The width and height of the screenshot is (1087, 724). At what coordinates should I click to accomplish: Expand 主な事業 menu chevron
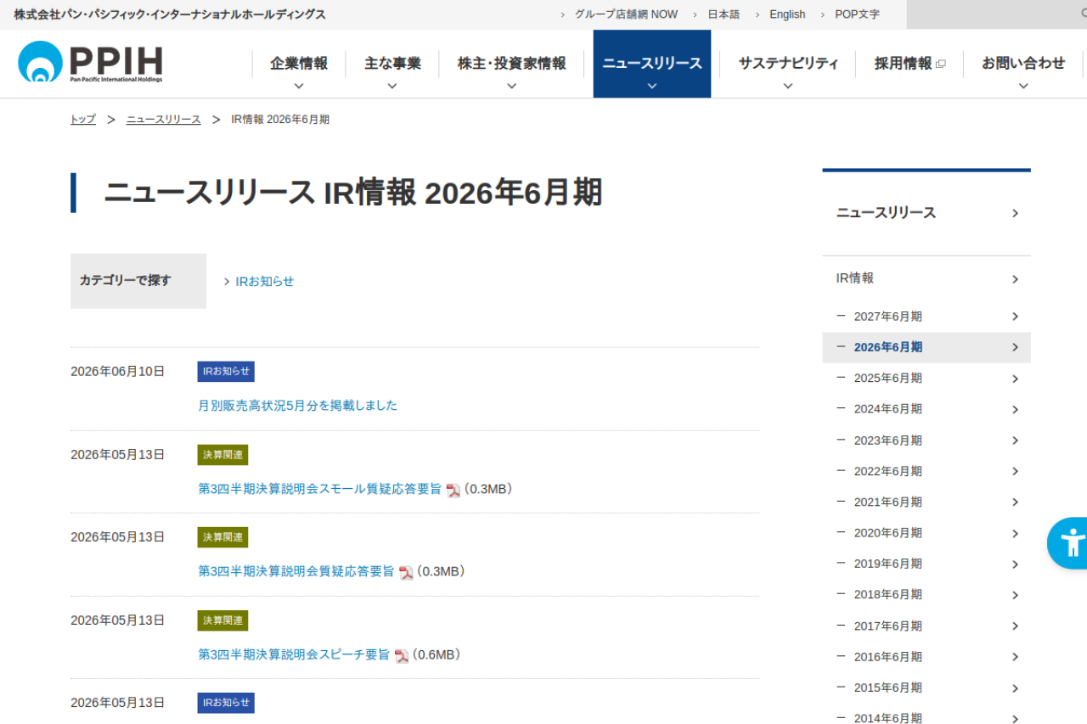(x=392, y=86)
